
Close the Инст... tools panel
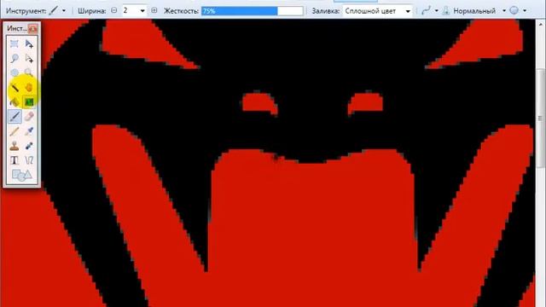coord(33,29)
